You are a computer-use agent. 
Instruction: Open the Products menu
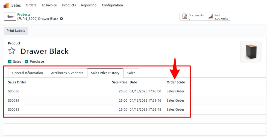[x=69, y=5]
